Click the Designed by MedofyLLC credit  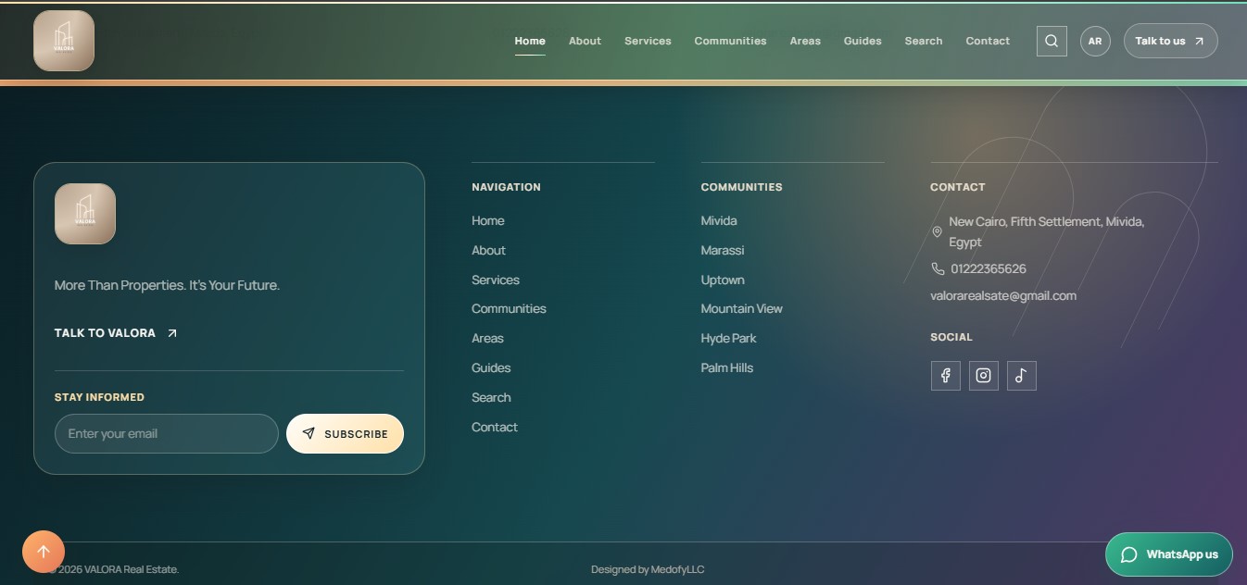click(x=648, y=569)
